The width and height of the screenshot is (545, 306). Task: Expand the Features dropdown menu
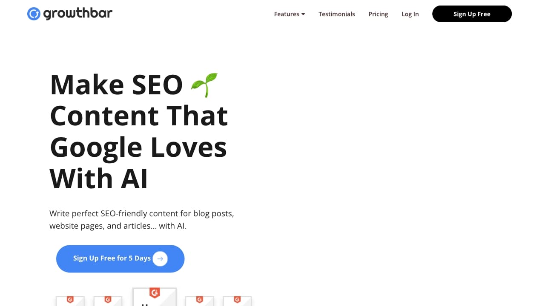point(289,14)
